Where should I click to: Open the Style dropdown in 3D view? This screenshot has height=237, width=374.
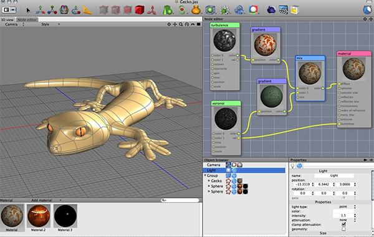[x=50, y=24]
